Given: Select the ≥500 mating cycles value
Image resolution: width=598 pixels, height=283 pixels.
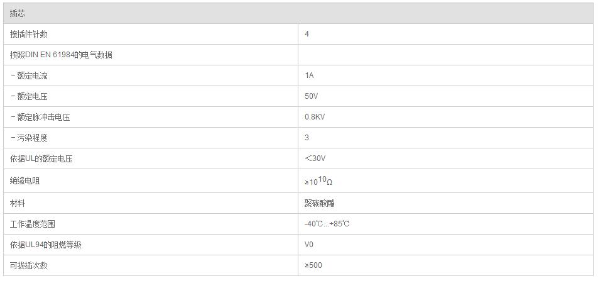Looking at the screenshot, I should (x=313, y=265).
